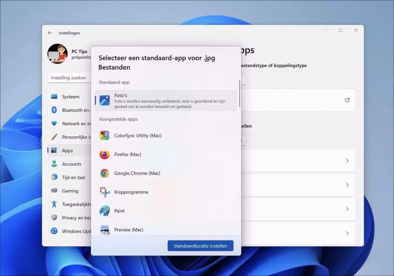This screenshot has height=276, width=394.
Task: Expand the third app row chevron in settings
Action: click(x=347, y=209)
